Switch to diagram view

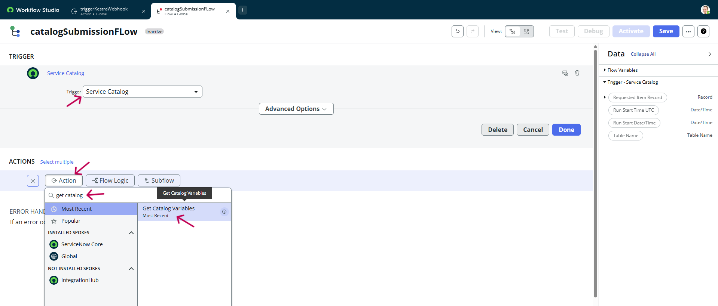point(526,31)
